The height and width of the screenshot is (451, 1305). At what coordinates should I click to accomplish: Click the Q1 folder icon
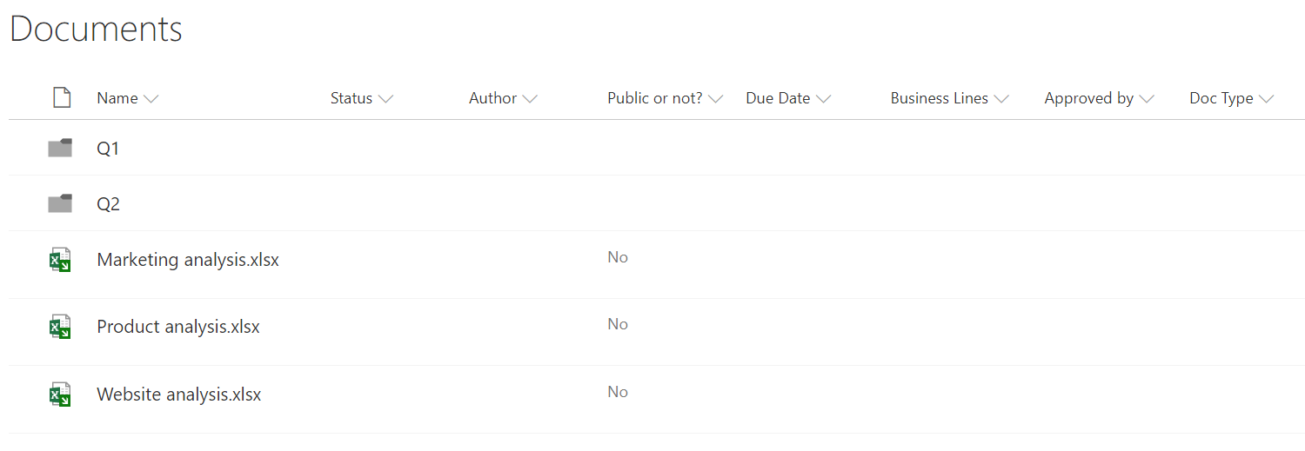click(x=60, y=149)
